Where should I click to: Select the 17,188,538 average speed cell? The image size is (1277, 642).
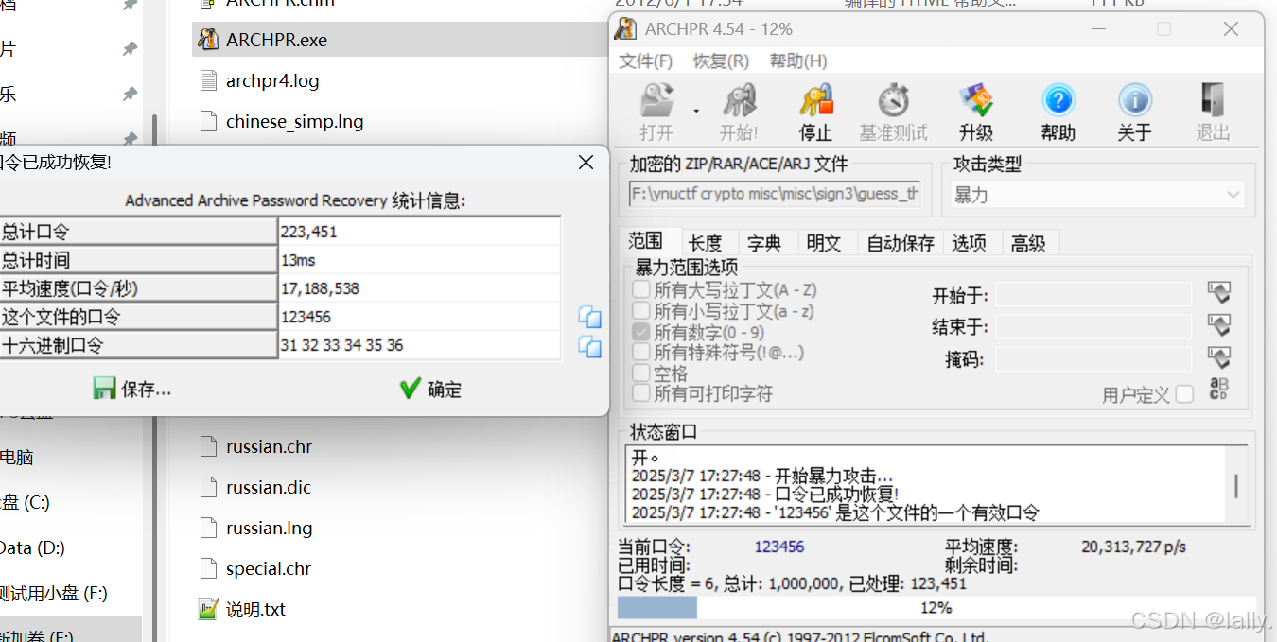coord(419,288)
